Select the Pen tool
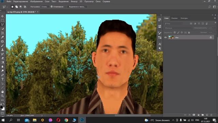Viewport: 218px width, 123px height. point(2,75)
